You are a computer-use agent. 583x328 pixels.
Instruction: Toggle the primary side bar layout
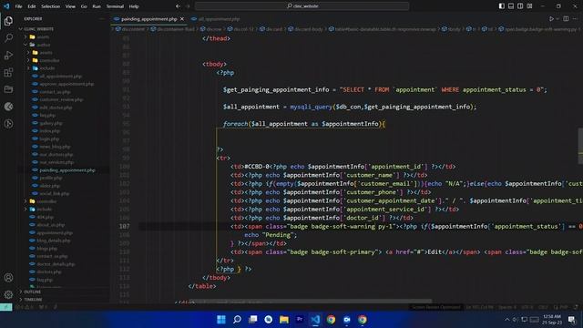(x=502, y=6)
